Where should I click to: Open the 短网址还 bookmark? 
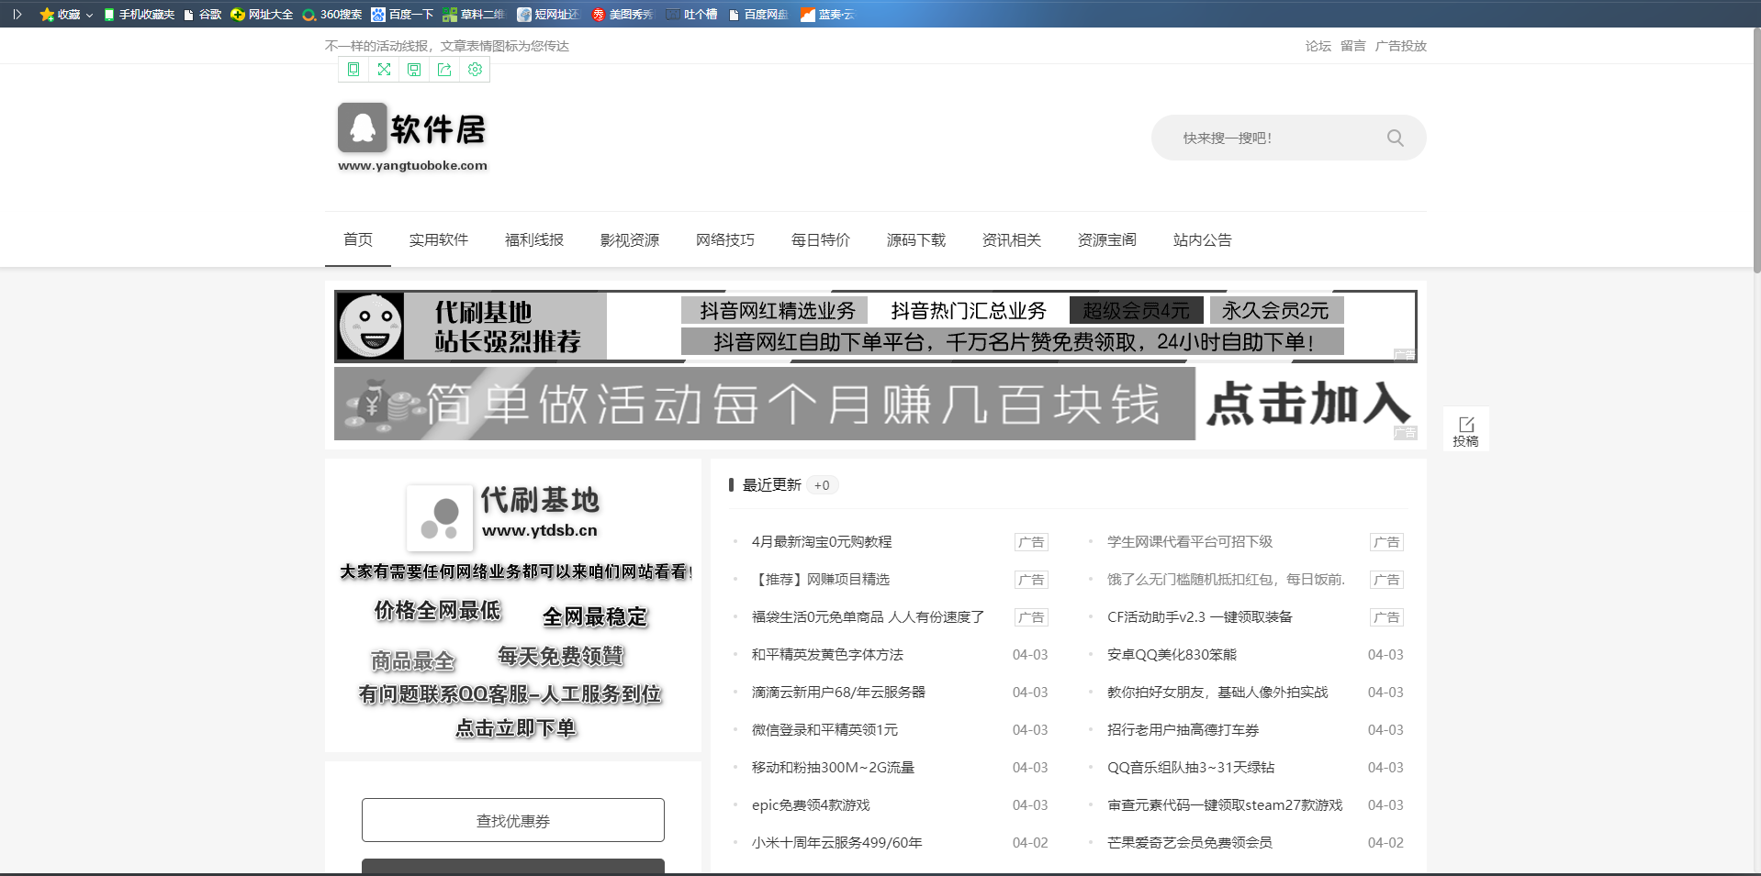click(x=548, y=15)
